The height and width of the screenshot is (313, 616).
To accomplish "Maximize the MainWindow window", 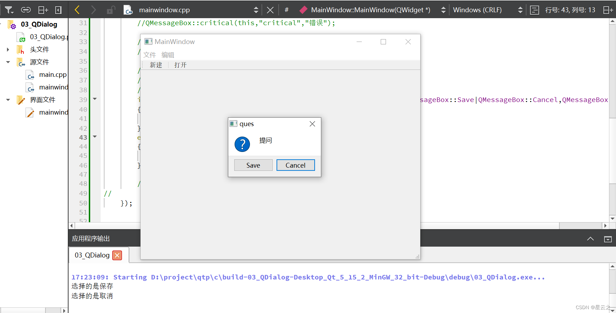I will (383, 42).
